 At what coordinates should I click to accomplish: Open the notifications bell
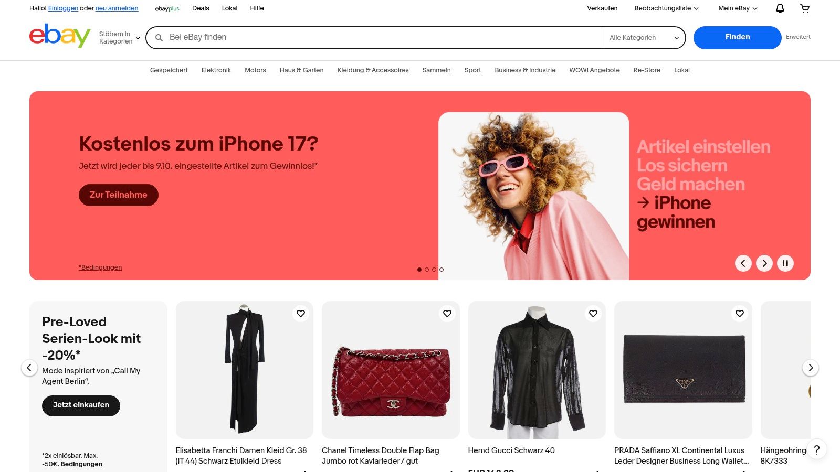780,8
